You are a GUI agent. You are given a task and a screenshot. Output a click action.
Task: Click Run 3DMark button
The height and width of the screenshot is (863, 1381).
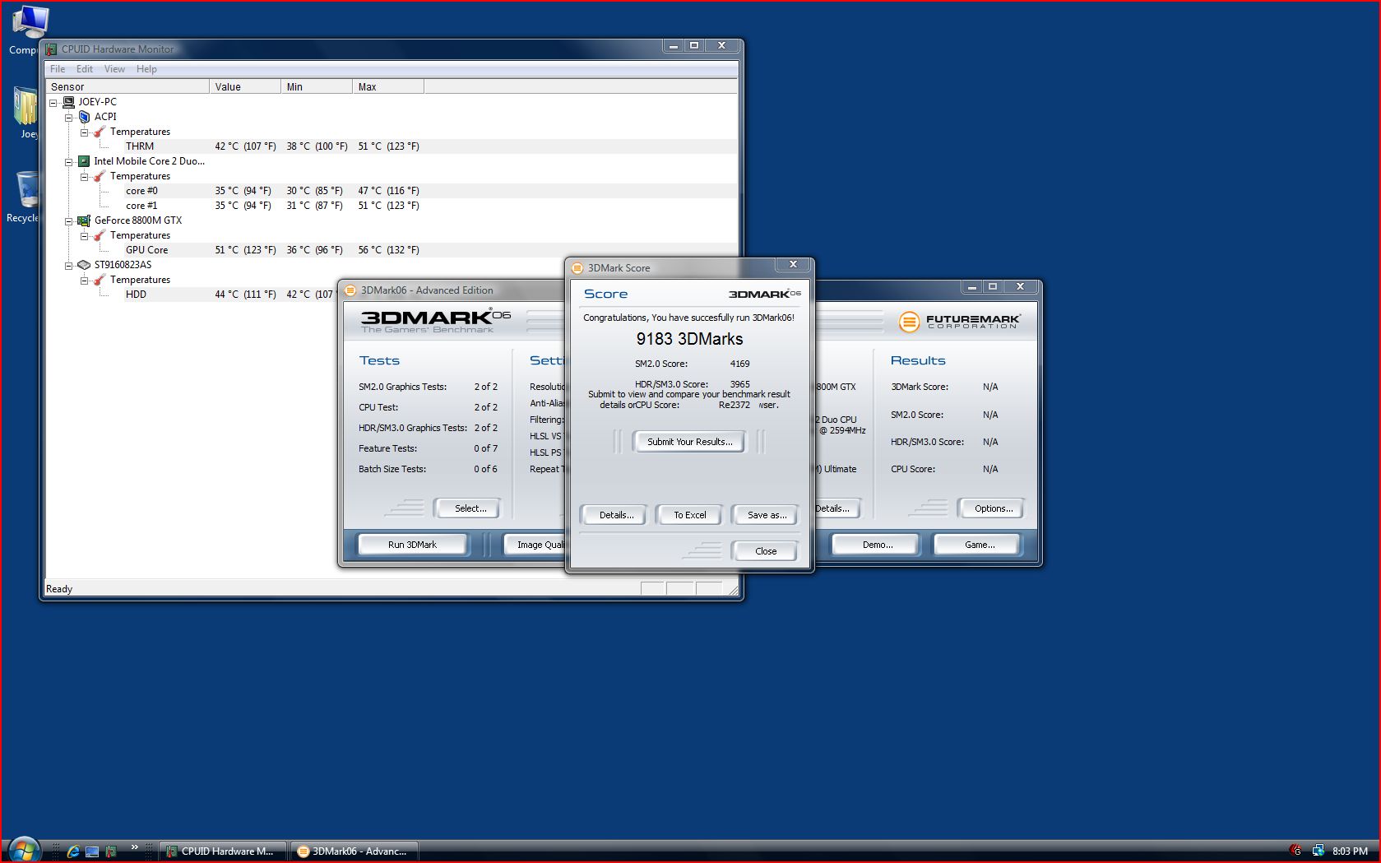point(412,545)
